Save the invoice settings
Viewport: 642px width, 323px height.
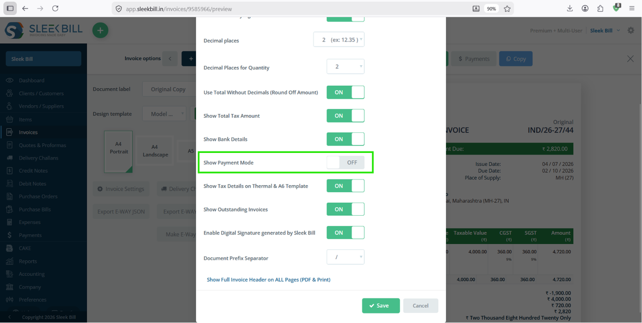[x=381, y=305]
